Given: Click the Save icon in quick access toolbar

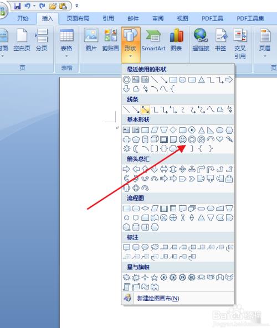Looking at the screenshot, I should tap(17, 6).
